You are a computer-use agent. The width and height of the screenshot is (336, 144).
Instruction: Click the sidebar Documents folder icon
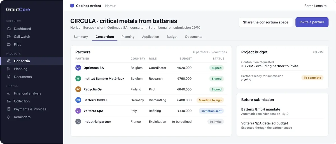[9, 77]
